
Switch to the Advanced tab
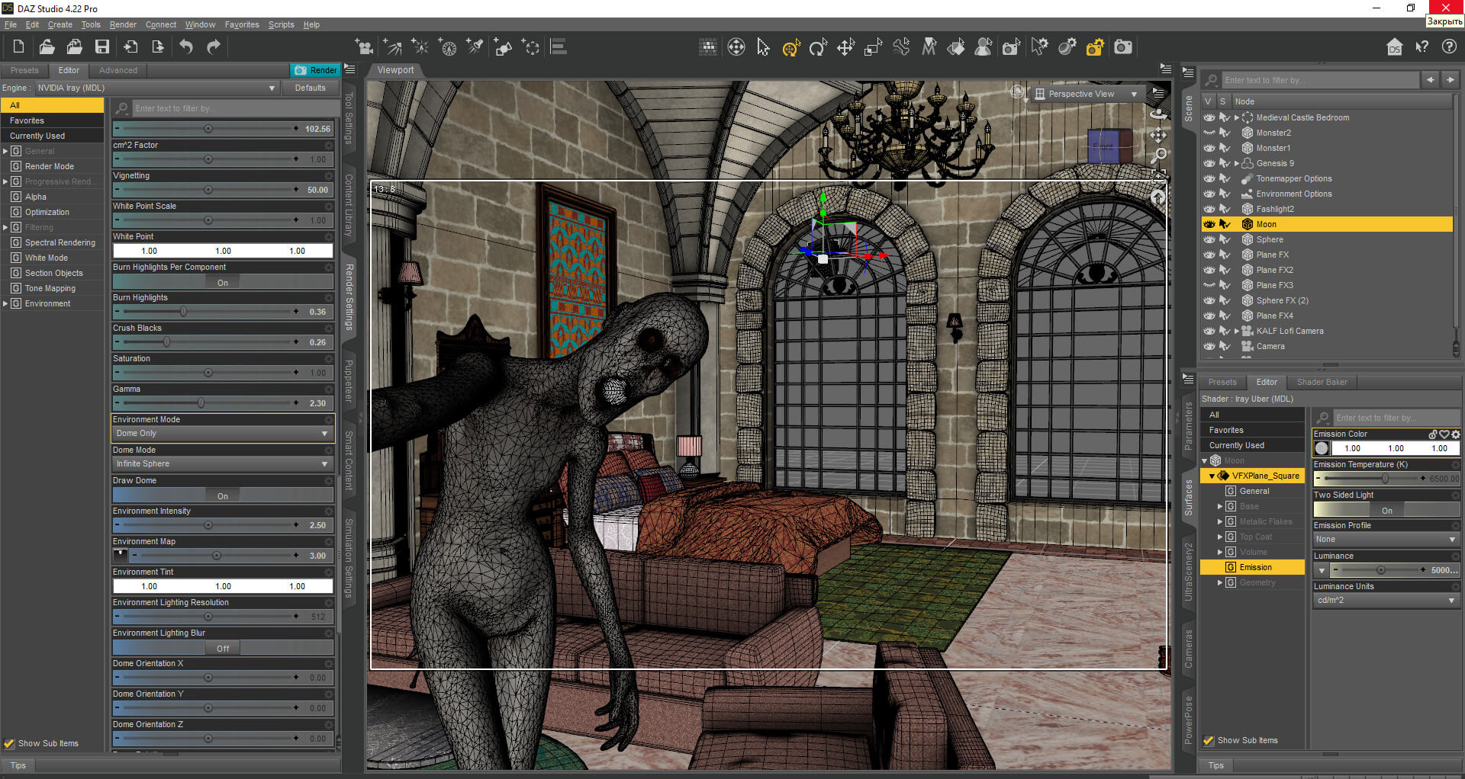tap(118, 70)
